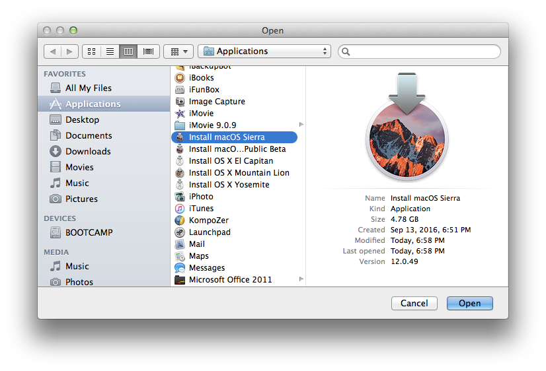This screenshot has width=546, height=371.
Task: Click the Version 12.0.49 value
Action: (405, 261)
